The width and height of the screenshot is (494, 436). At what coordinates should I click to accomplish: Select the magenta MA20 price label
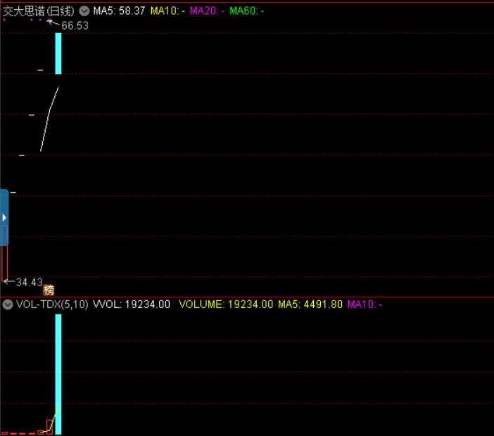(207, 11)
